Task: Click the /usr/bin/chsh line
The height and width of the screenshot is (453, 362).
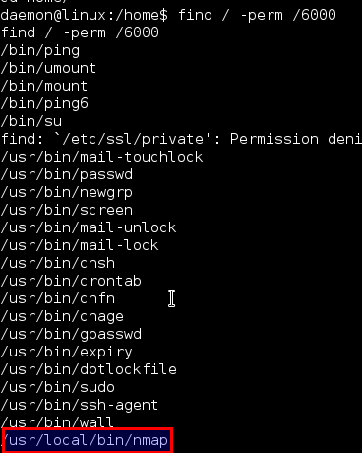Action: tap(58, 263)
